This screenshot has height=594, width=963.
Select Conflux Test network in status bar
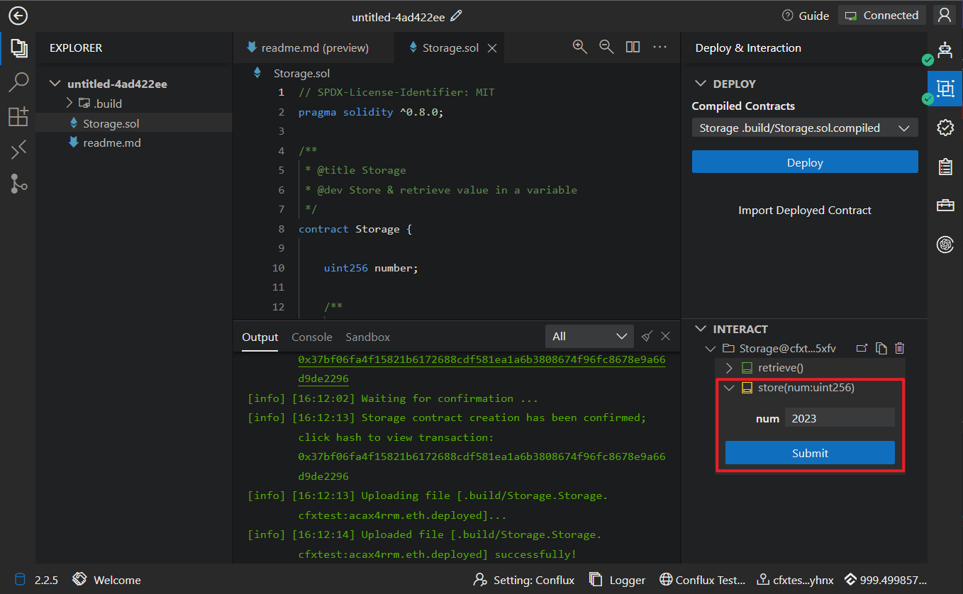point(702,580)
